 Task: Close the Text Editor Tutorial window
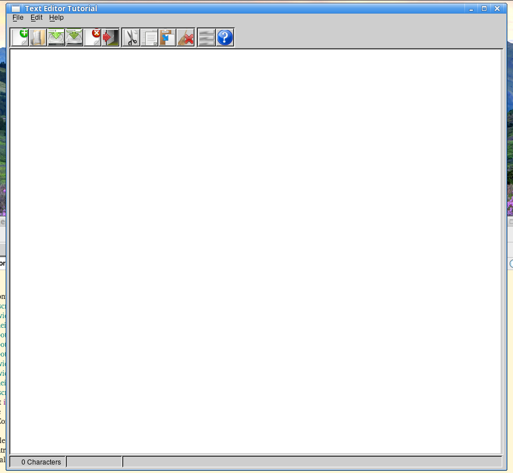[497, 9]
